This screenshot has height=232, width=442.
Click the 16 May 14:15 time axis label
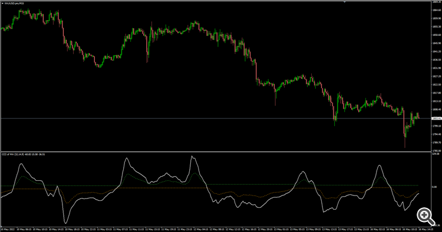[x=426, y=229]
